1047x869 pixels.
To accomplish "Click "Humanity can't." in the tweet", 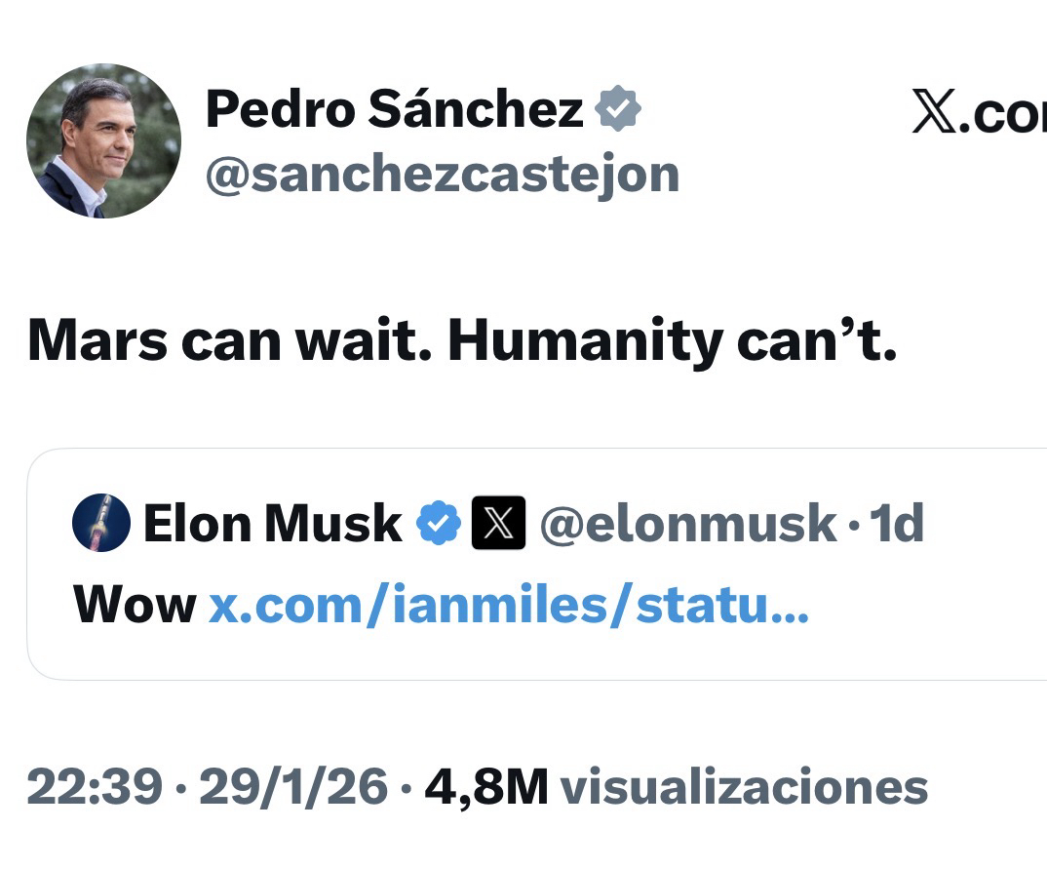I will pos(671,342).
